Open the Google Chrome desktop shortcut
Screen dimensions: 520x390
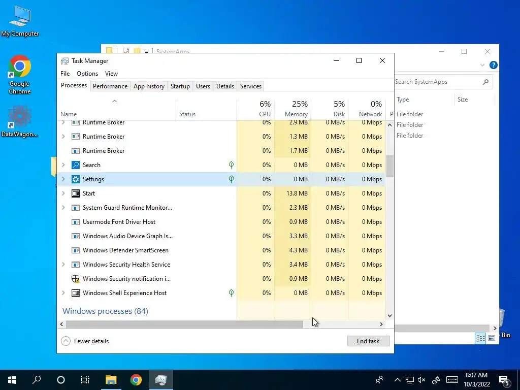20,75
